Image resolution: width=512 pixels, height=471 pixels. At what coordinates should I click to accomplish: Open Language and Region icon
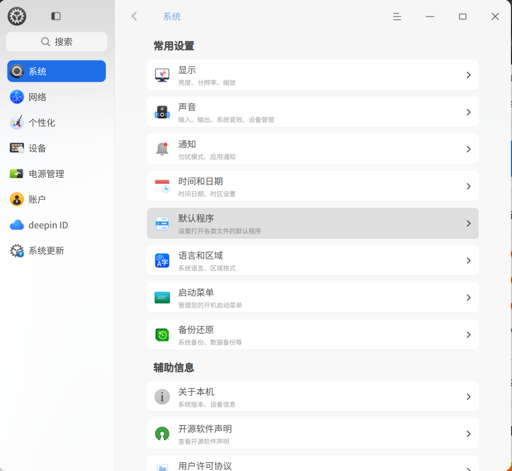click(x=162, y=261)
